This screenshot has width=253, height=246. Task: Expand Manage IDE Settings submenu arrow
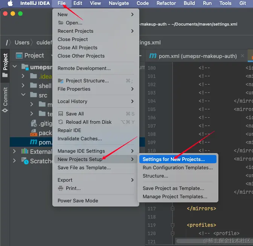(132, 151)
